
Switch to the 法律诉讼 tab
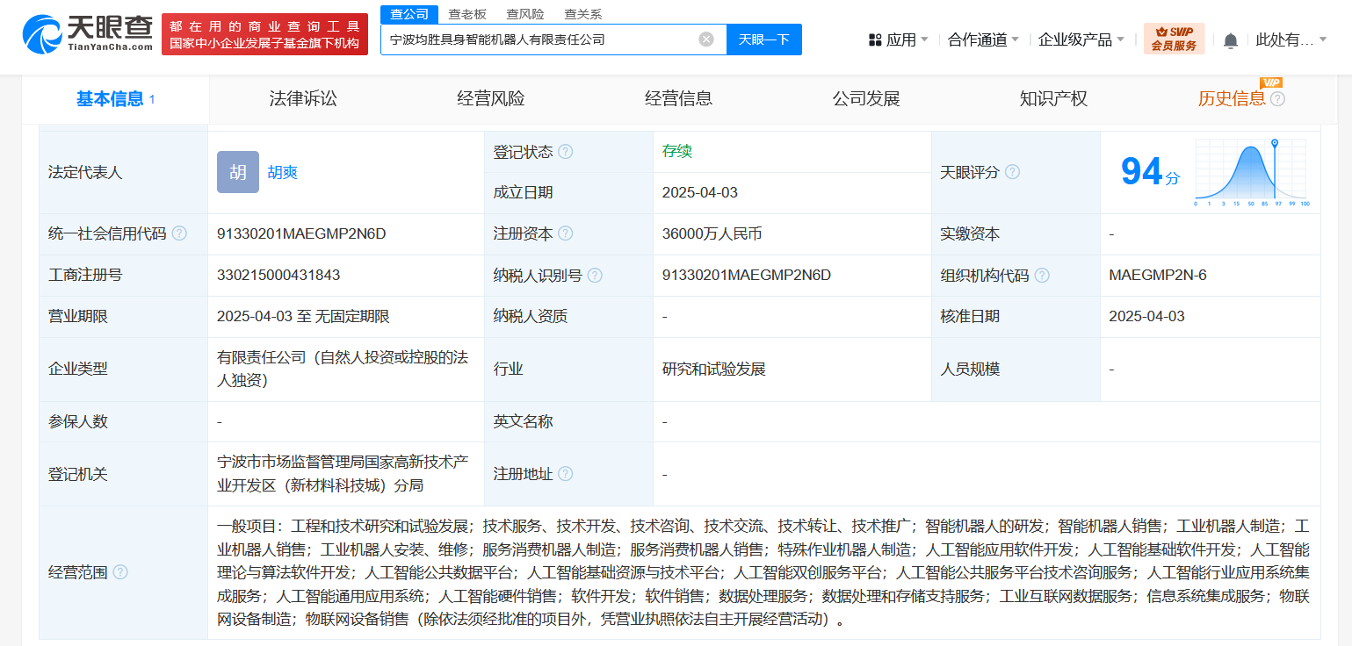click(x=303, y=99)
